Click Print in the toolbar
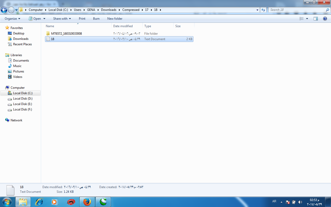 tap(82, 19)
